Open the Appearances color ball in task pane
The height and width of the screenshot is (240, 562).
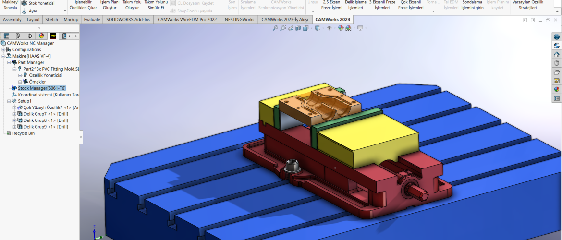coord(557,89)
